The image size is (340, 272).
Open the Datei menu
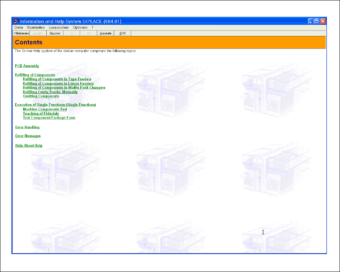(x=19, y=28)
